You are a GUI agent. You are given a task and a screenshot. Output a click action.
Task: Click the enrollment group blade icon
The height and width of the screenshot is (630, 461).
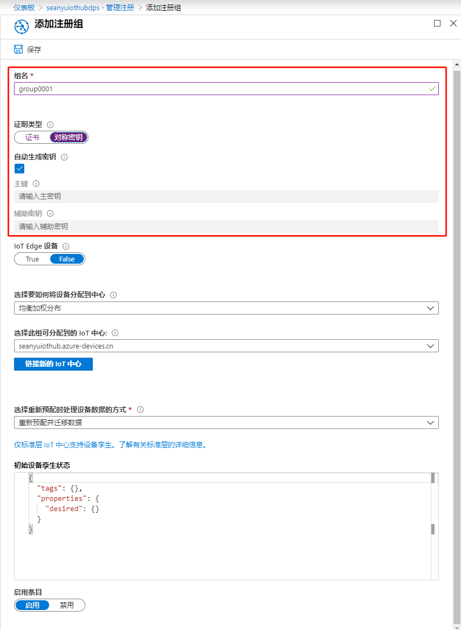[21, 27]
